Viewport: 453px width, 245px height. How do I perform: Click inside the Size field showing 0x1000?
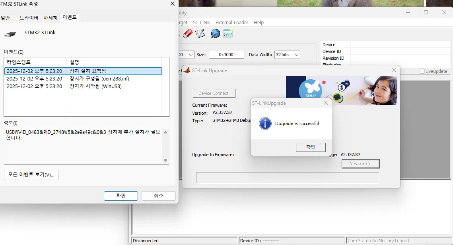(x=226, y=55)
